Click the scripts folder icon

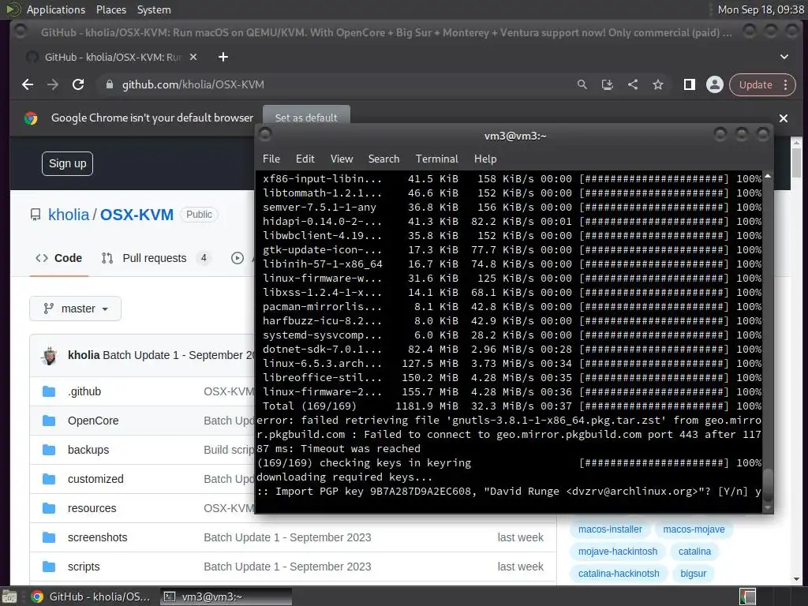(49, 567)
